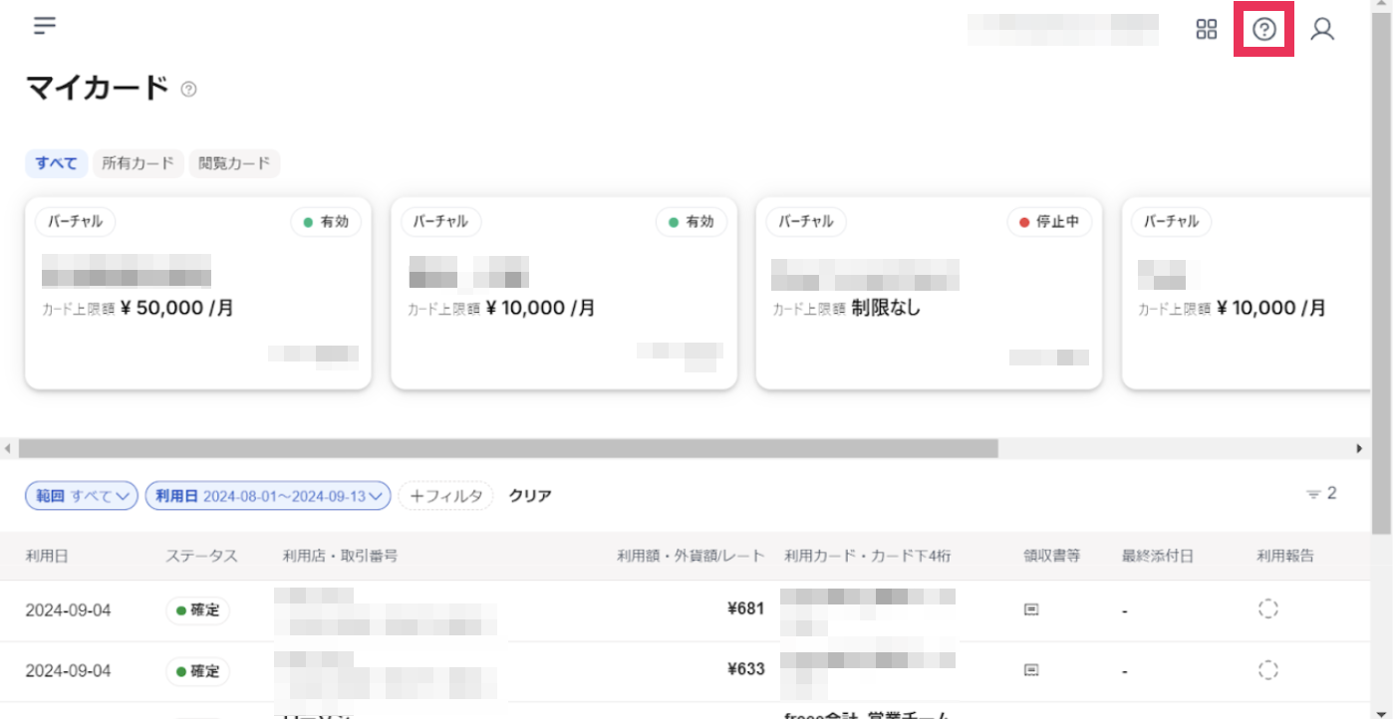Open the apps grid launcher
The height and width of the screenshot is (719, 1393).
[1207, 29]
